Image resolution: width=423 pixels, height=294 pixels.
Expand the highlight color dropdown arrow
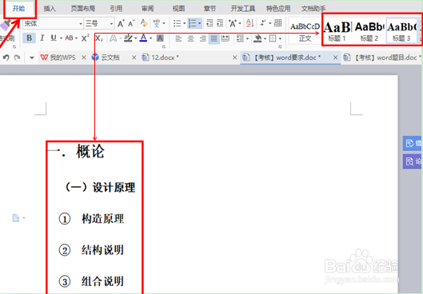click(135, 38)
